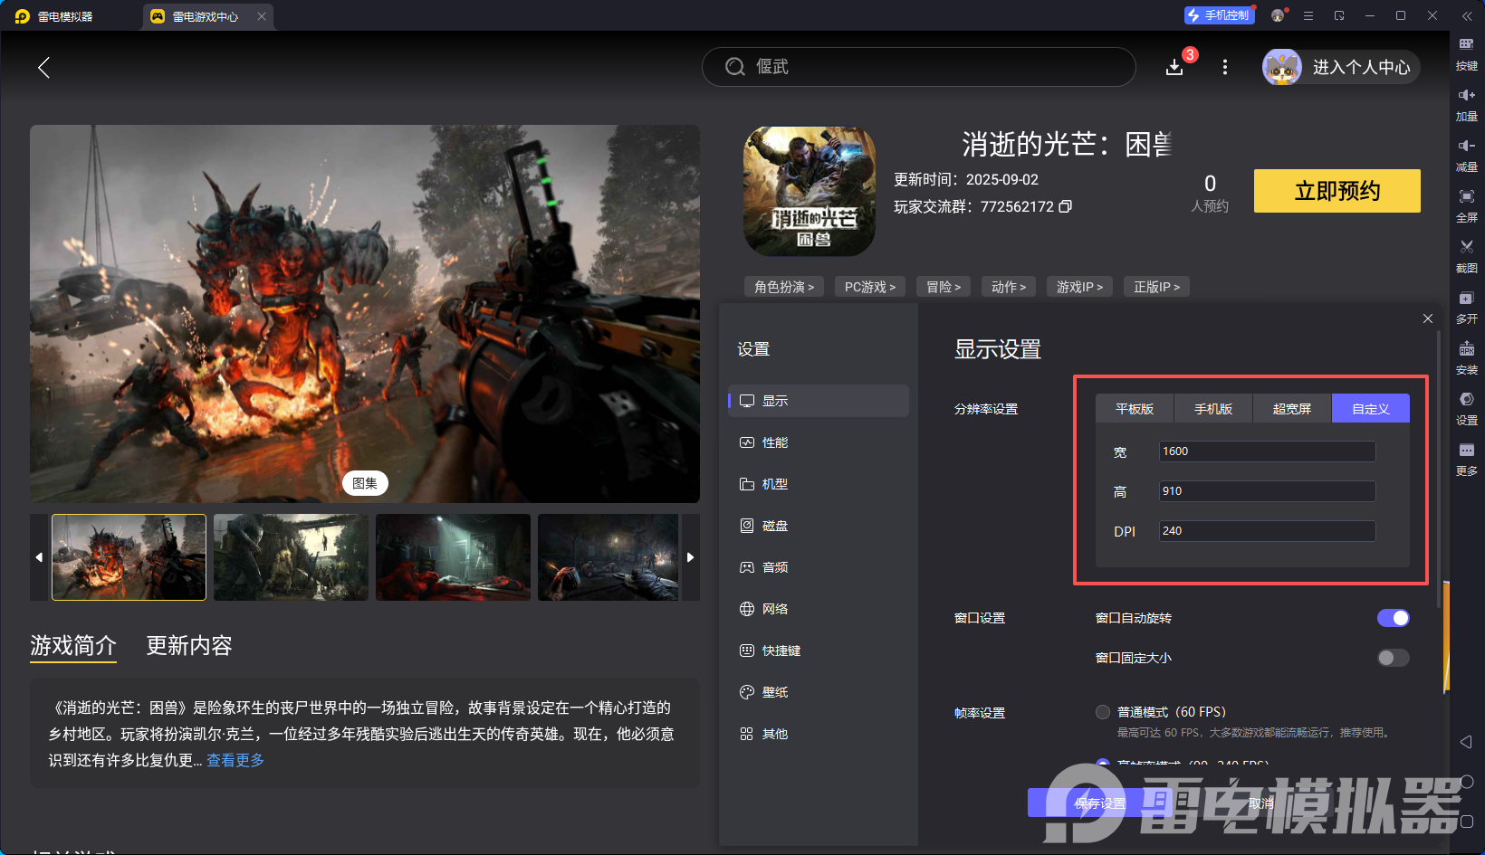The height and width of the screenshot is (855, 1485).
Task: Copy the player group number icon
Action: coord(1066,206)
